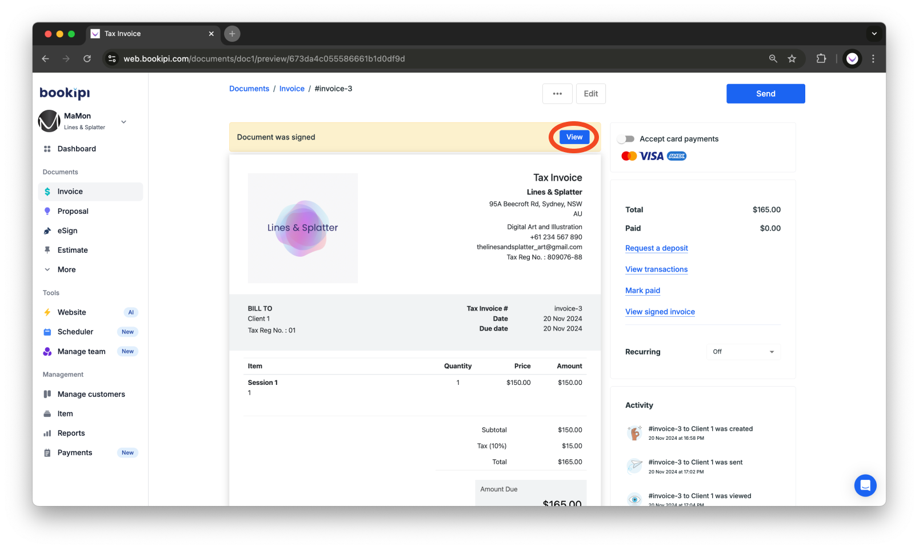Select the Manage team people icon

[x=47, y=351]
